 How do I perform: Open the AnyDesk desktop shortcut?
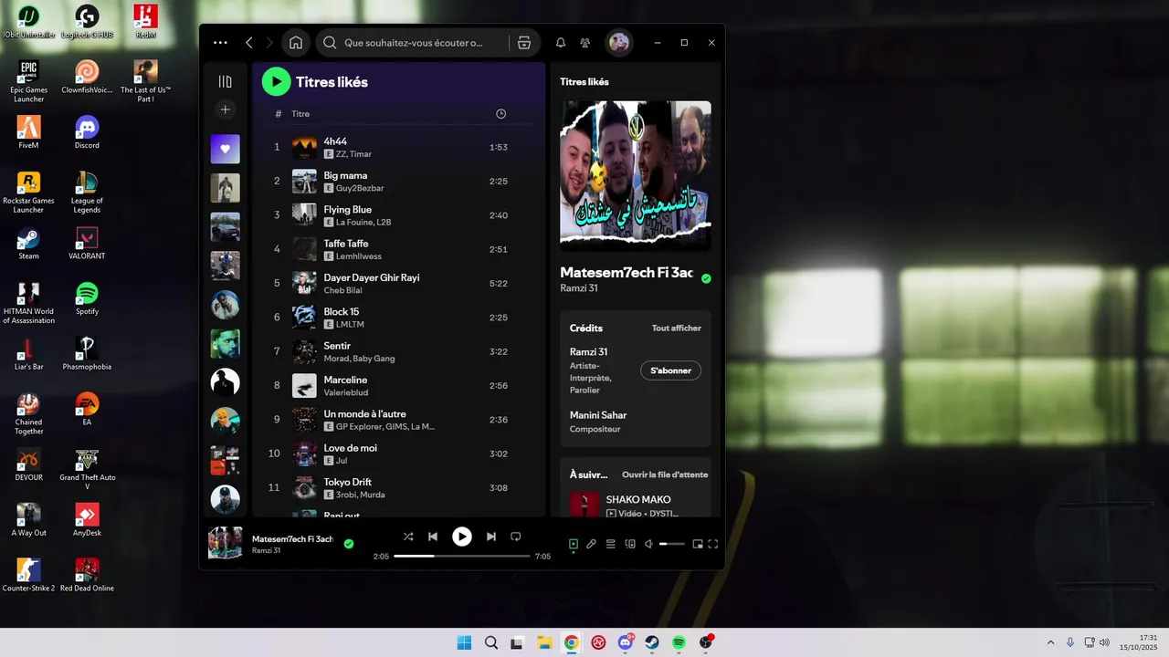coord(87,520)
